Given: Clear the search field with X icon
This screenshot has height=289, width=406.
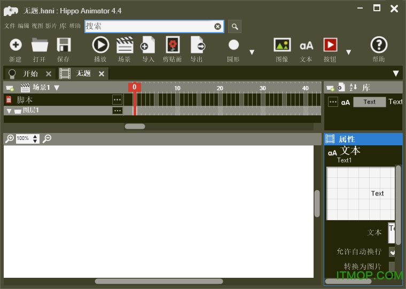Looking at the screenshot, I should point(218,26).
